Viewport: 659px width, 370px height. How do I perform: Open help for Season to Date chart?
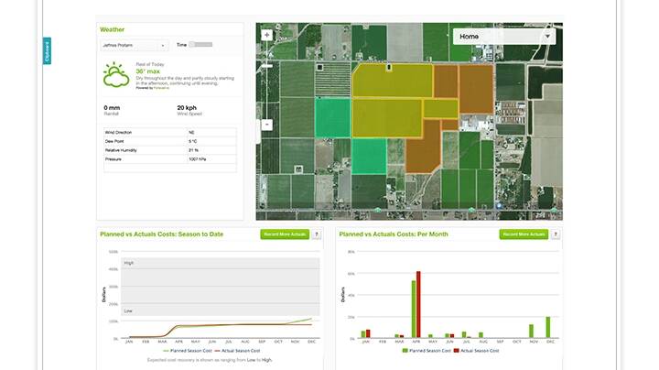tap(316, 234)
